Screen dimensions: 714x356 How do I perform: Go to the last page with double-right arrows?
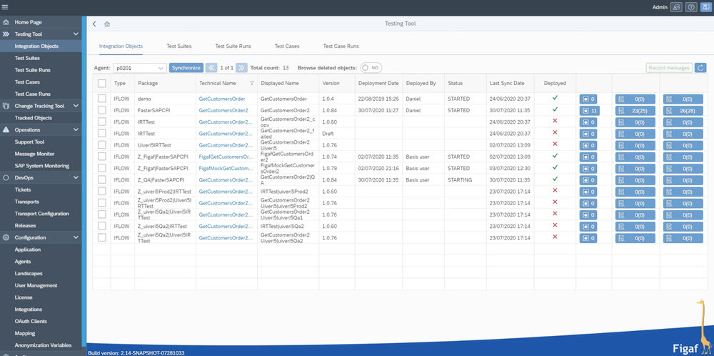(241, 68)
